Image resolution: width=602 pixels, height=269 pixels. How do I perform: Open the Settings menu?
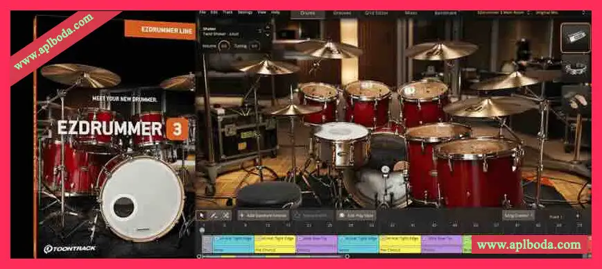pyautogui.click(x=245, y=12)
